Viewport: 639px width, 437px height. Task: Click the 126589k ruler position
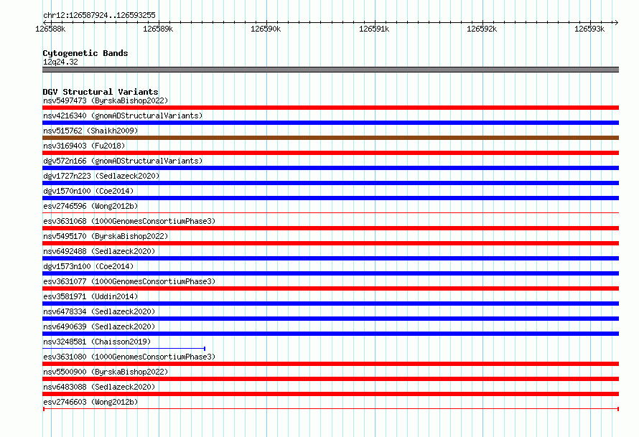(158, 29)
